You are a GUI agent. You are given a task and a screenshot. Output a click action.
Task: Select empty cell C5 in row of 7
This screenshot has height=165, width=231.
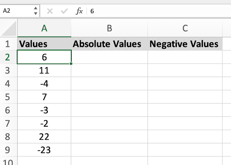click(x=185, y=97)
